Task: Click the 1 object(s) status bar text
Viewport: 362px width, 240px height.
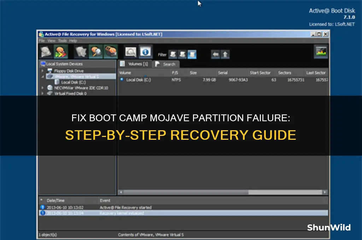Action: (x=48, y=235)
